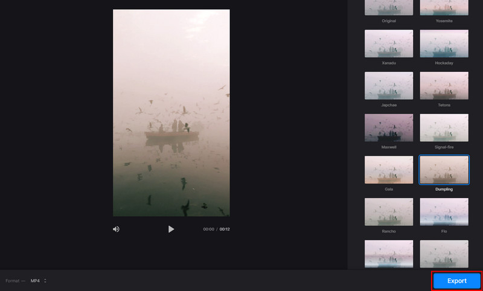Click the 00:12 total duration readout
Image resolution: width=483 pixels, height=291 pixels.
point(225,229)
